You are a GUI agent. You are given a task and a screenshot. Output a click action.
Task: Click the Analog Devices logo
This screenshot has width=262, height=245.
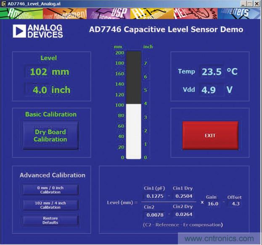click(x=38, y=31)
